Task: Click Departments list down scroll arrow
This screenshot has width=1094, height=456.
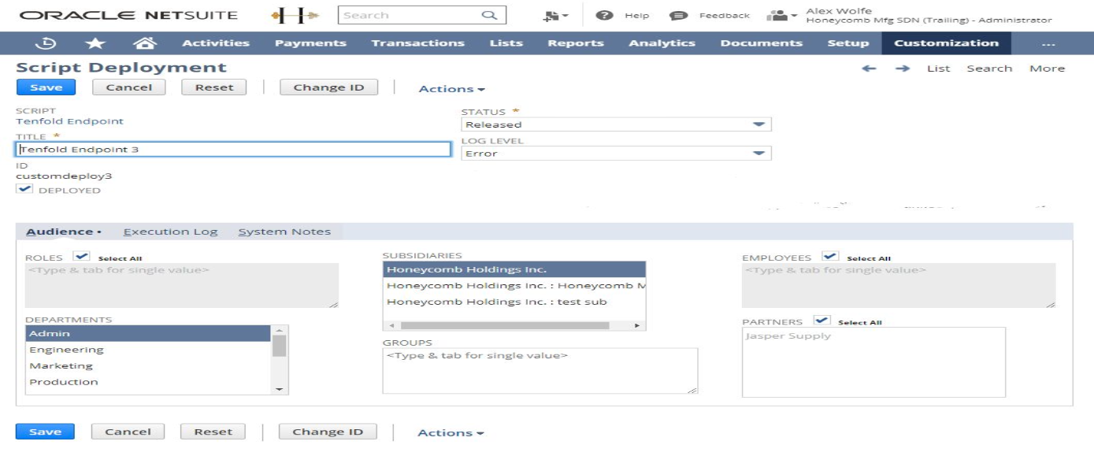Action: click(279, 389)
